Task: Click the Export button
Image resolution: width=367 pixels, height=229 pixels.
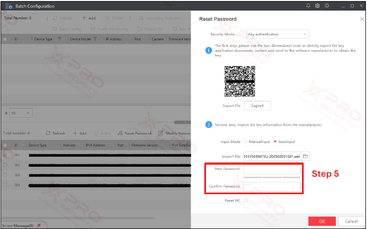Action: [x=258, y=106]
